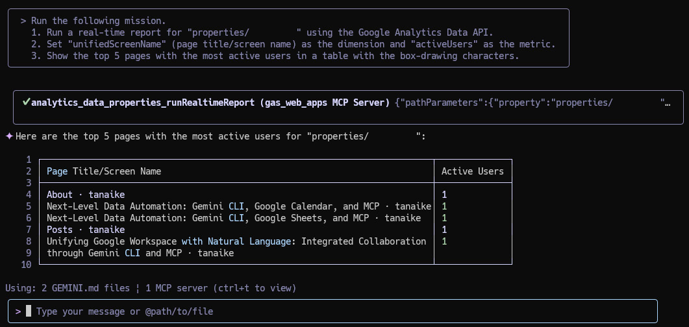Click the arrow before 'Run the following mission'
This screenshot has width=689, height=327.
[x=23, y=21]
